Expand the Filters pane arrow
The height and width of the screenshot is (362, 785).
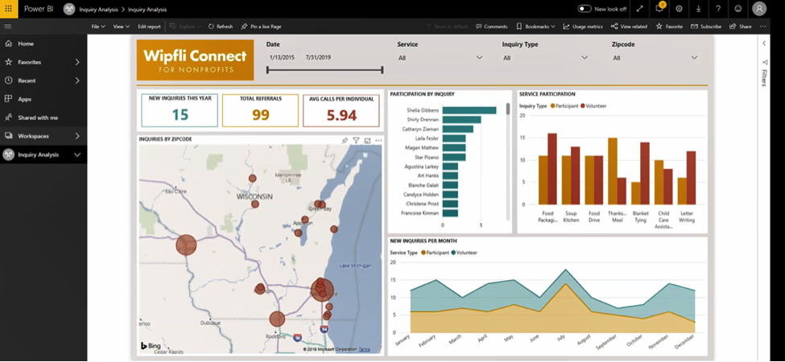(763, 43)
